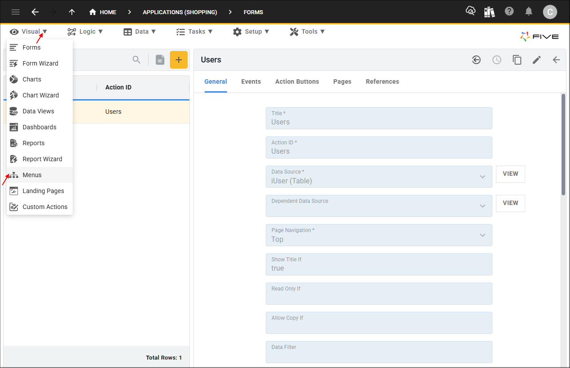Switch to the Events tab
570x368 pixels.
pos(251,81)
